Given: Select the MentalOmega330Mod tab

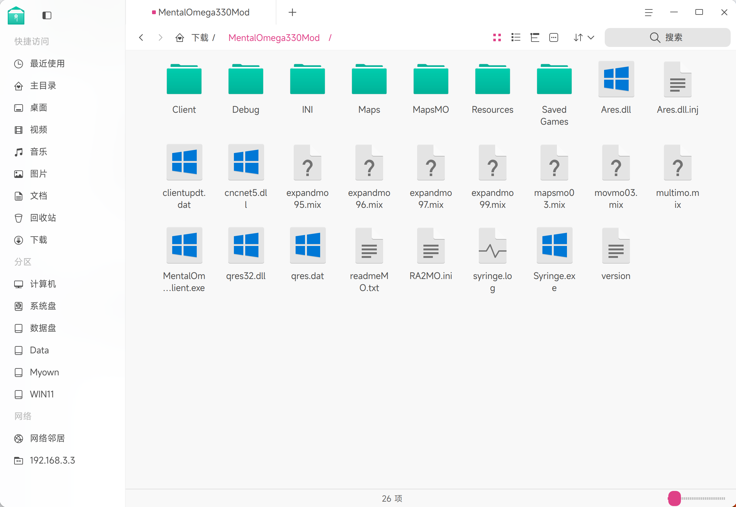Looking at the screenshot, I should 203,12.
